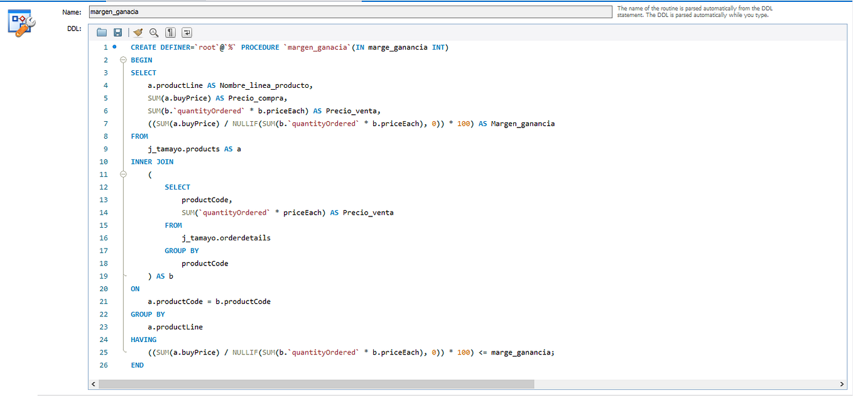Screen dimensions: 853x396
Task: Collapse the BEGIN block at line 2
Action: (122, 60)
